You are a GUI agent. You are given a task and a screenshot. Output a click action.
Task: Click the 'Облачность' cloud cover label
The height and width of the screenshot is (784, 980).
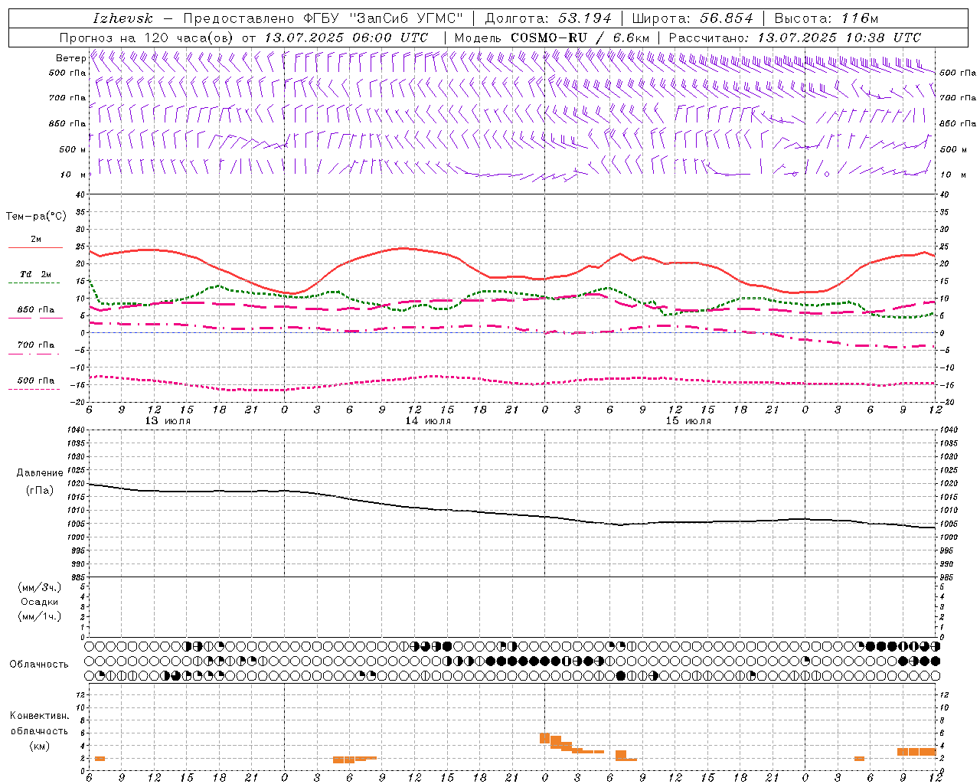[39, 664]
